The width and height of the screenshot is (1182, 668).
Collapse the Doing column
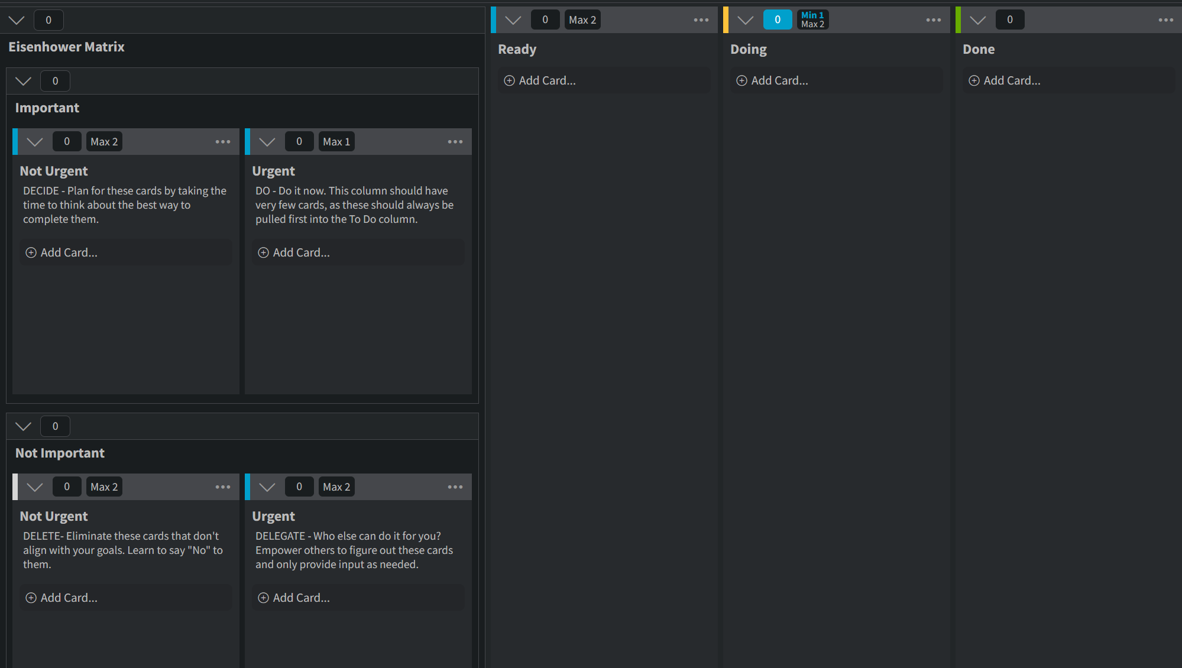pyautogui.click(x=746, y=20)
